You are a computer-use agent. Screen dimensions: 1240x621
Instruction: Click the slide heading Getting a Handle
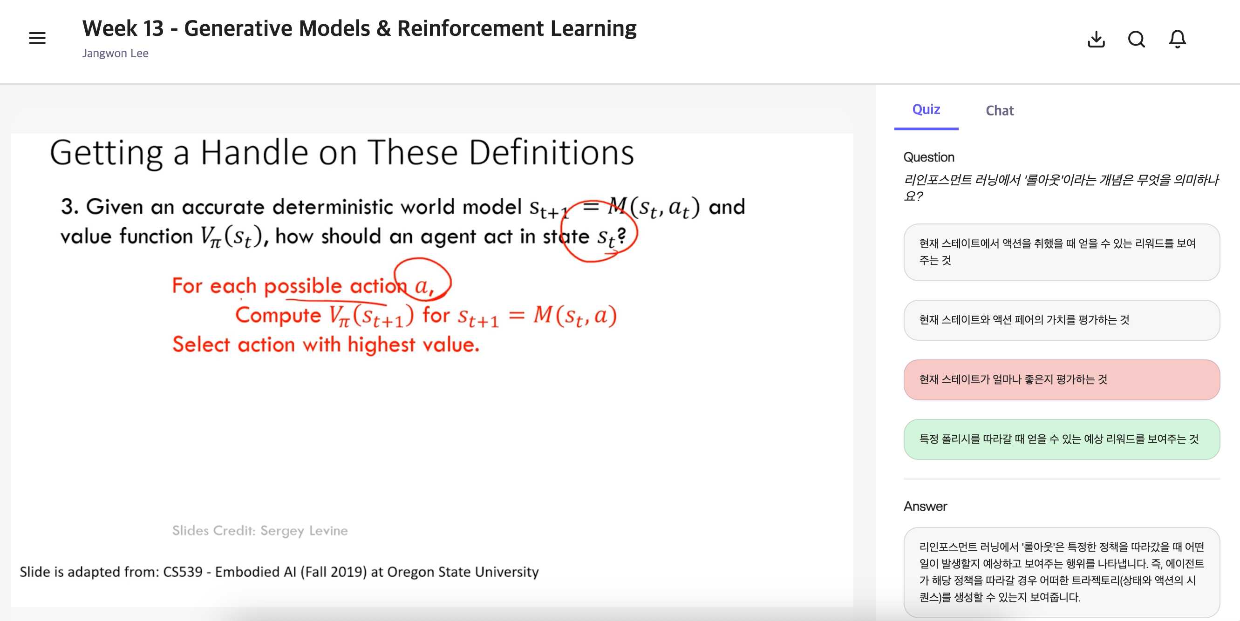(x=342, y=153)
